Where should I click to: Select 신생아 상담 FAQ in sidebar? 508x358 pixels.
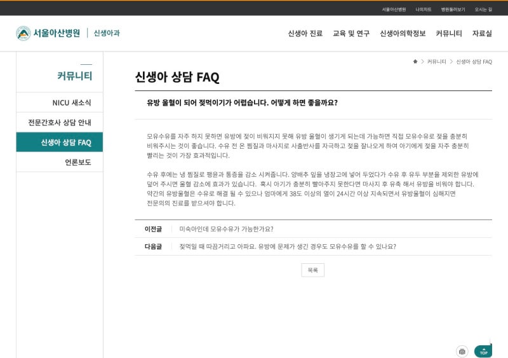[60, 142]
